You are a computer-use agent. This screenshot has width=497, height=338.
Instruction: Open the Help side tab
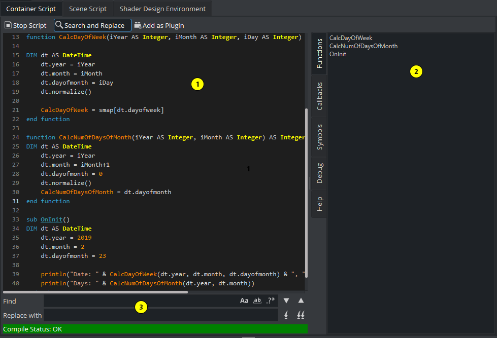[x=319, y=204]
